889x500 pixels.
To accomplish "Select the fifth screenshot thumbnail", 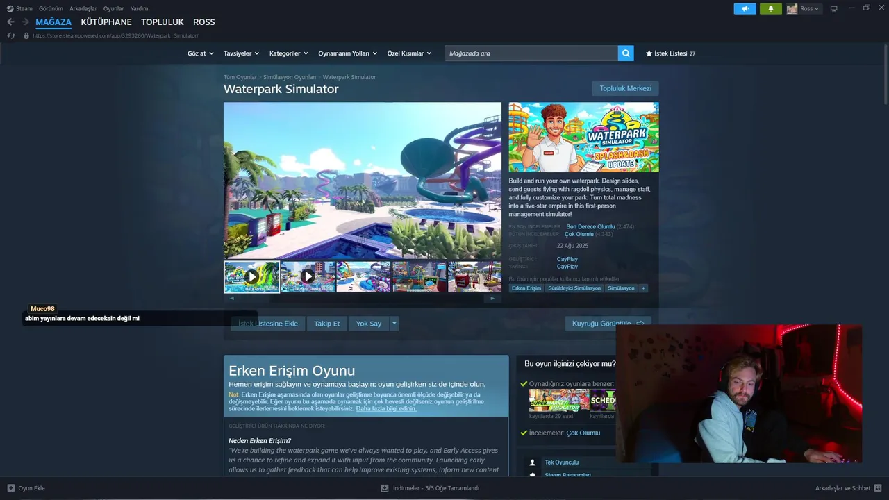I will pyautogui.click(x=475, y=276).
